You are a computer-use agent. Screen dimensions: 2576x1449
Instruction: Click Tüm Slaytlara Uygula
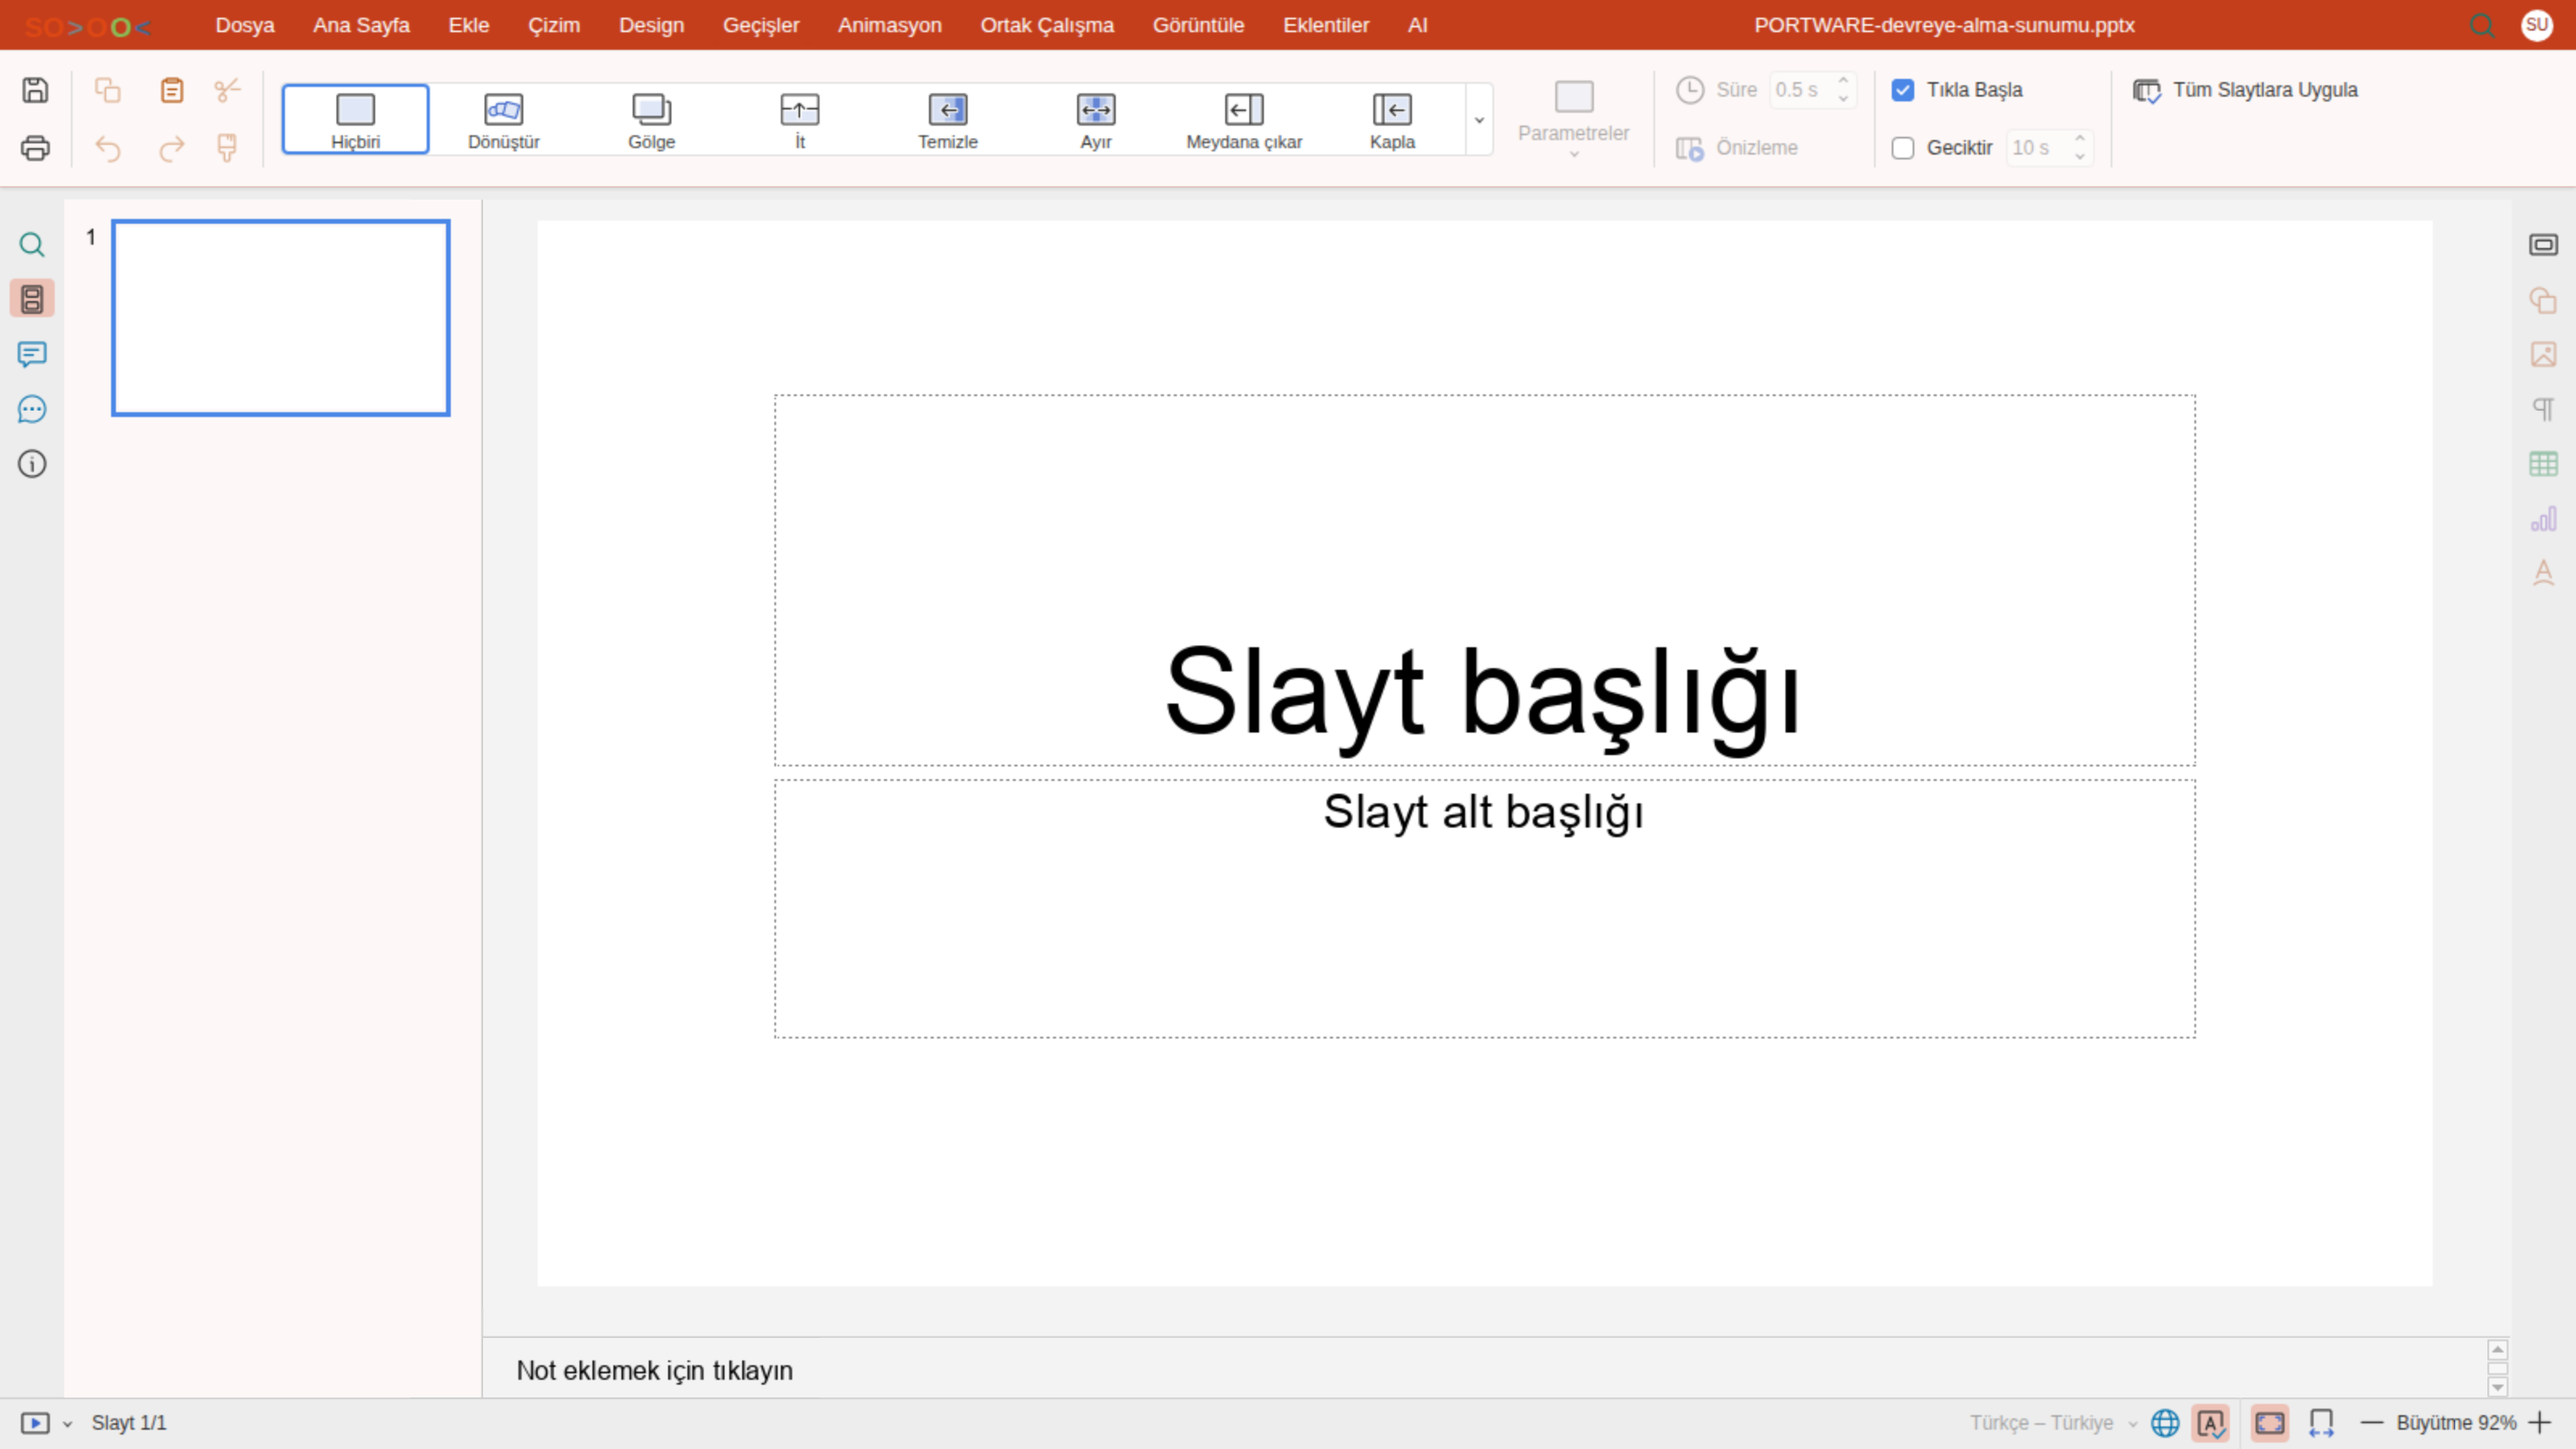click(x=2245, y=90)
